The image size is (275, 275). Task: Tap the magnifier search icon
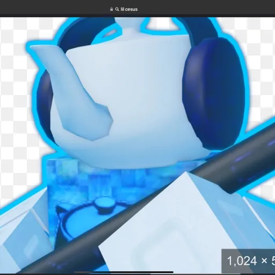[117, 9]
